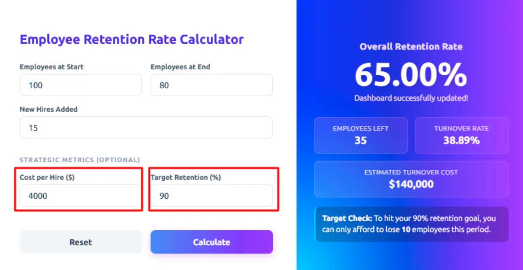
Task: Click the highlighted Target Retention outlined box
Action: pyautogui.click(x=214, y=189)
